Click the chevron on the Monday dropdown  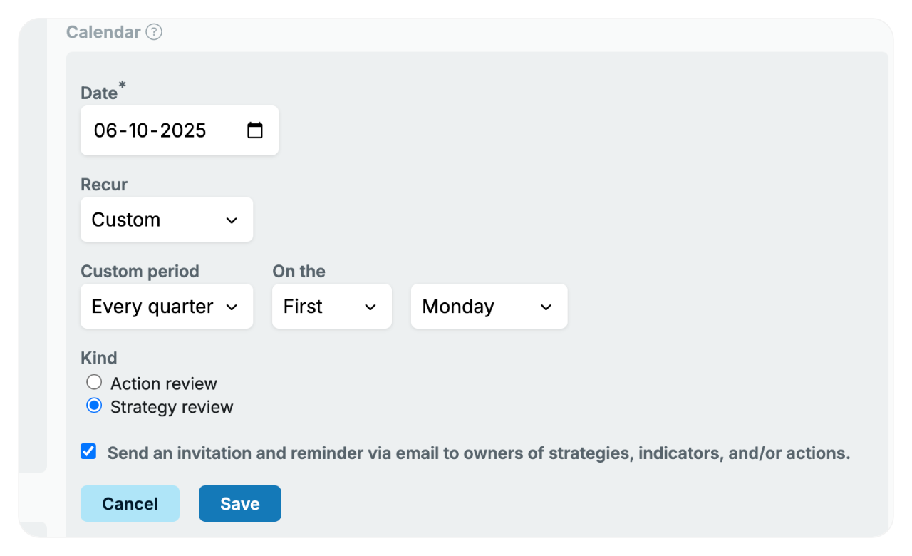tap(546, 307)
